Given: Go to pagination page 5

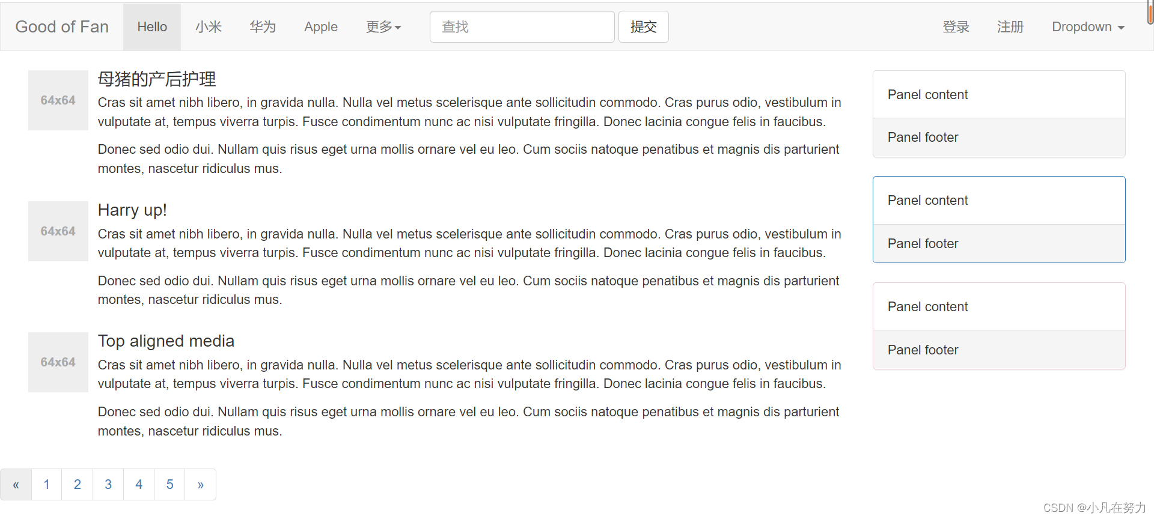Looking at the screenshot, I should 170,484.
